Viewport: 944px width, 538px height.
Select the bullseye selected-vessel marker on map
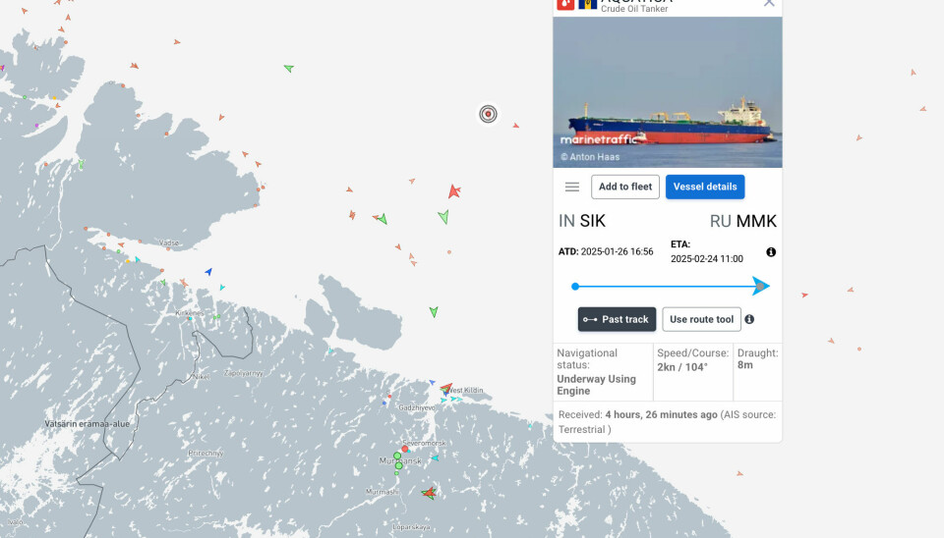(x=488, y=114)
